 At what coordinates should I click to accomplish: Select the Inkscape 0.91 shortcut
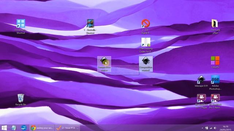201,81
